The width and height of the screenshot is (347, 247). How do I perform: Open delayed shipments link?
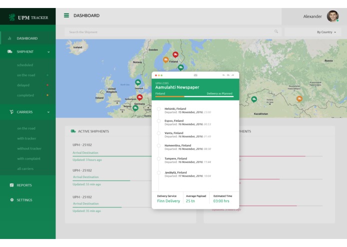pos(23,85)
